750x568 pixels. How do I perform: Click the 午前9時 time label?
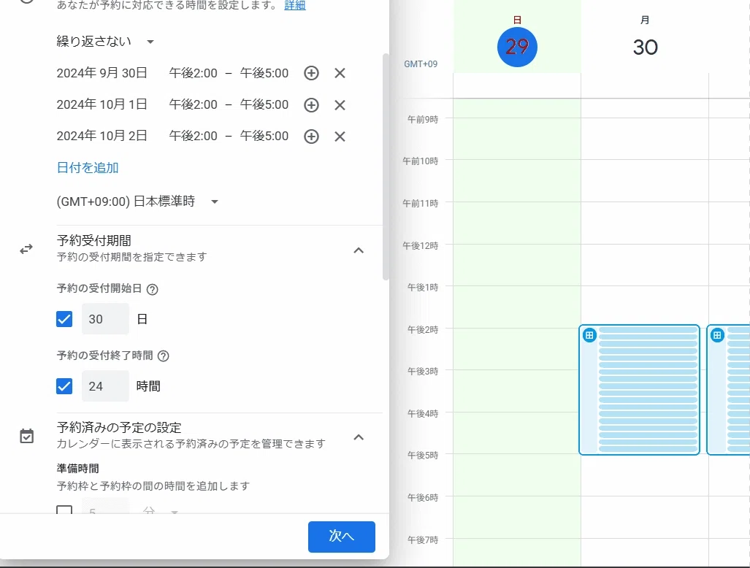tap(423, 120)
